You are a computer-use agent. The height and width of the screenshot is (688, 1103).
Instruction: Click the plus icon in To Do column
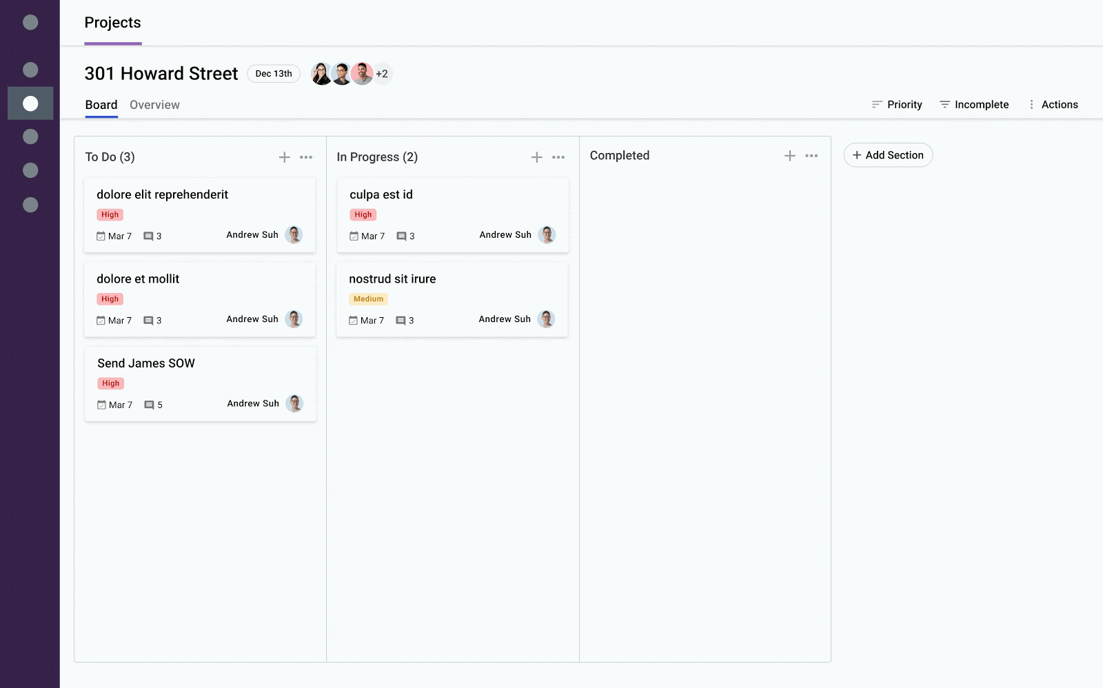pos(284,157)
